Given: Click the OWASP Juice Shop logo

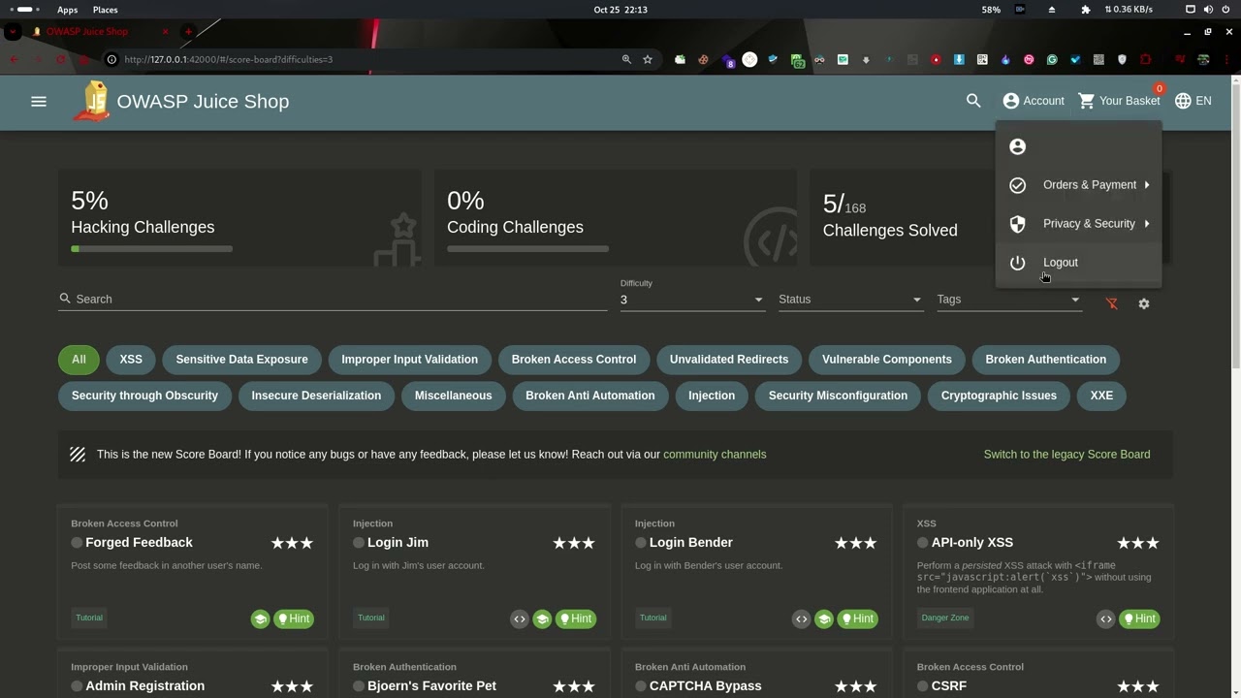Looking at the screenshot, I should click(x=92, y=101).
